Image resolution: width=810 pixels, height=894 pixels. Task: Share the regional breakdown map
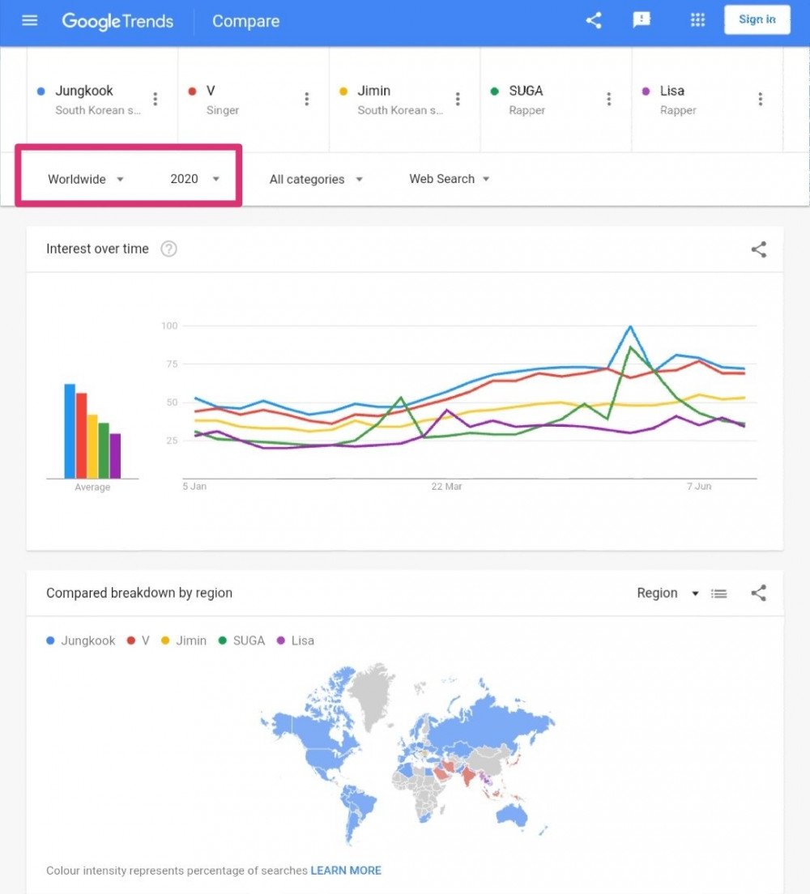click(x=758, y=593)
